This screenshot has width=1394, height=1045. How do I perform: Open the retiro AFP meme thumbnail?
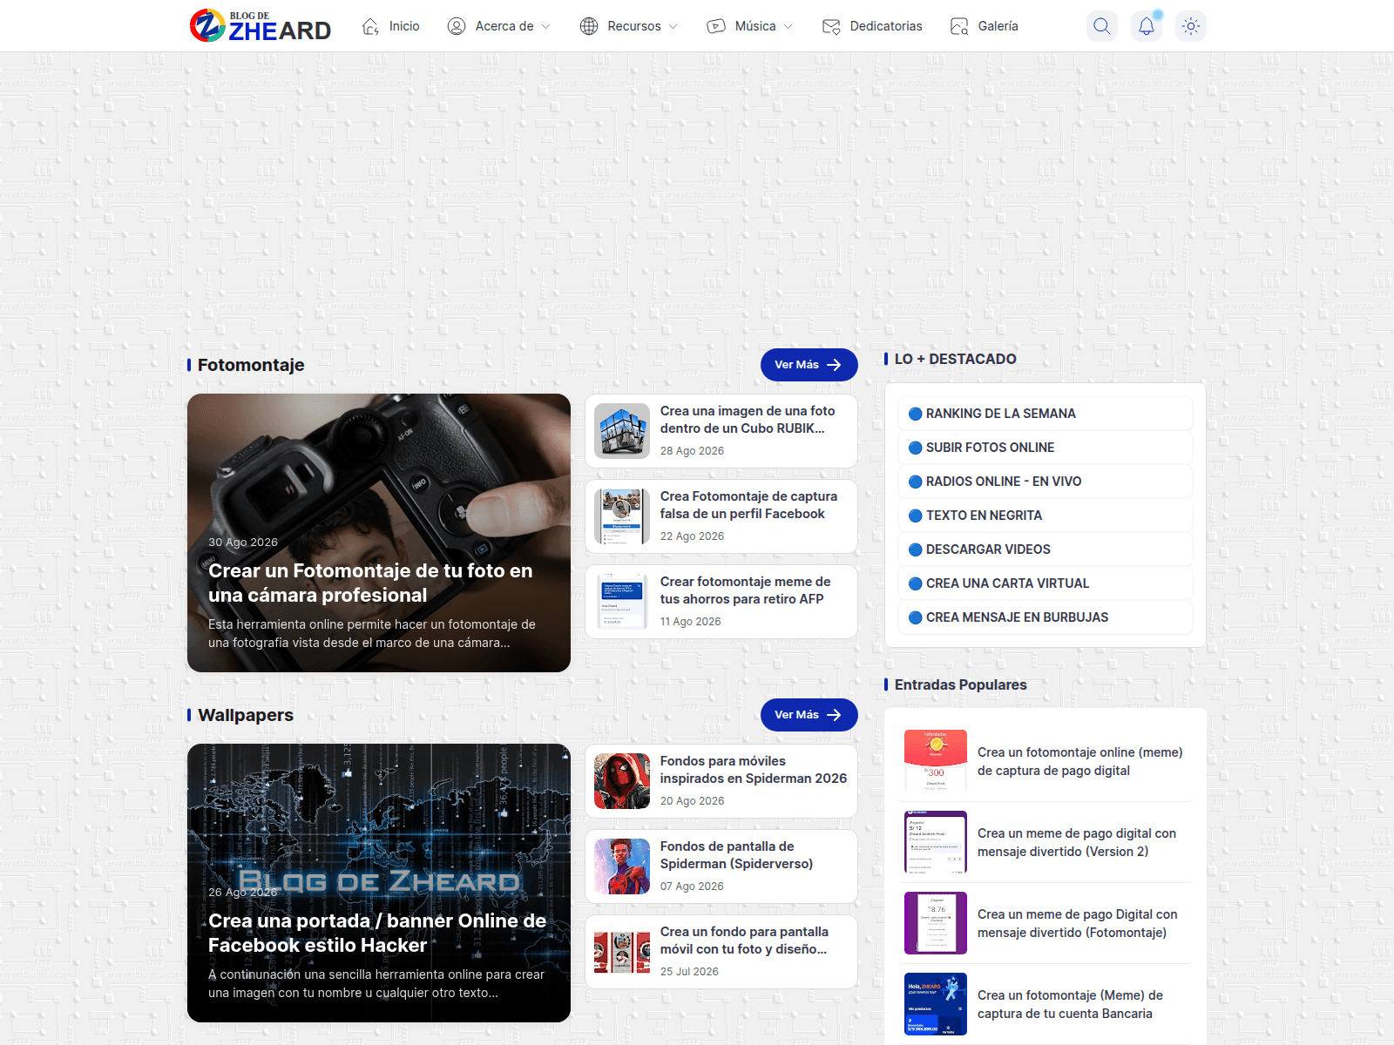coord(622,602)
